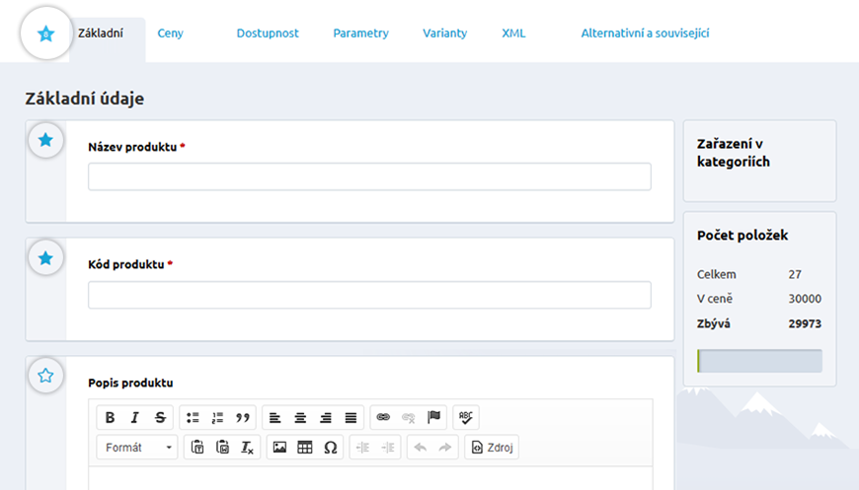Apply Bold formatting in editor toolbar
The height and width of the screenshot is (490, 859).
(110, 417)
